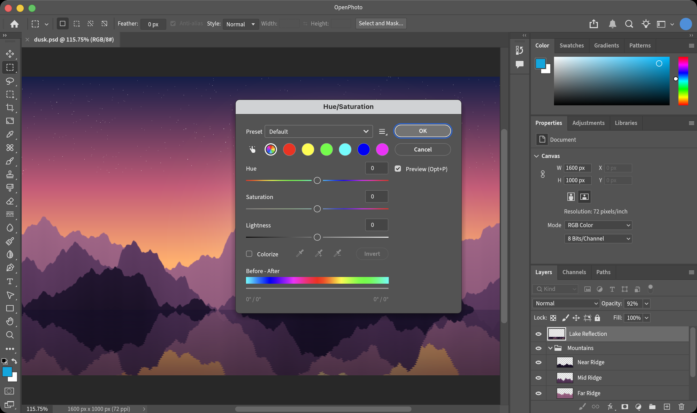
Task: Select the Hand tool in the left toolbar
Action: pyautogui.click(x=10, y=321)
